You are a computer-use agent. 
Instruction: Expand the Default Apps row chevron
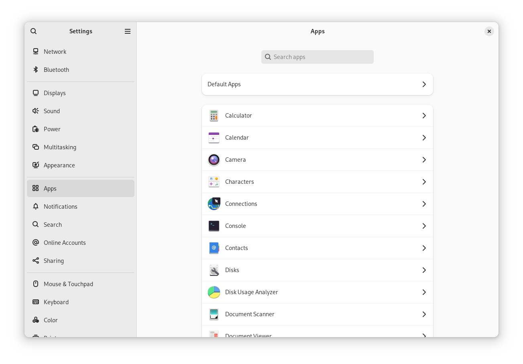pos(424,84)
